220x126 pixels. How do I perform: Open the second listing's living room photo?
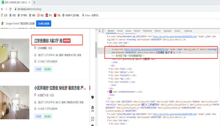click(x=14, y=102)
